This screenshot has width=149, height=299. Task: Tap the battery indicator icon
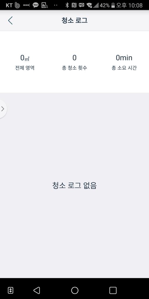113,5
